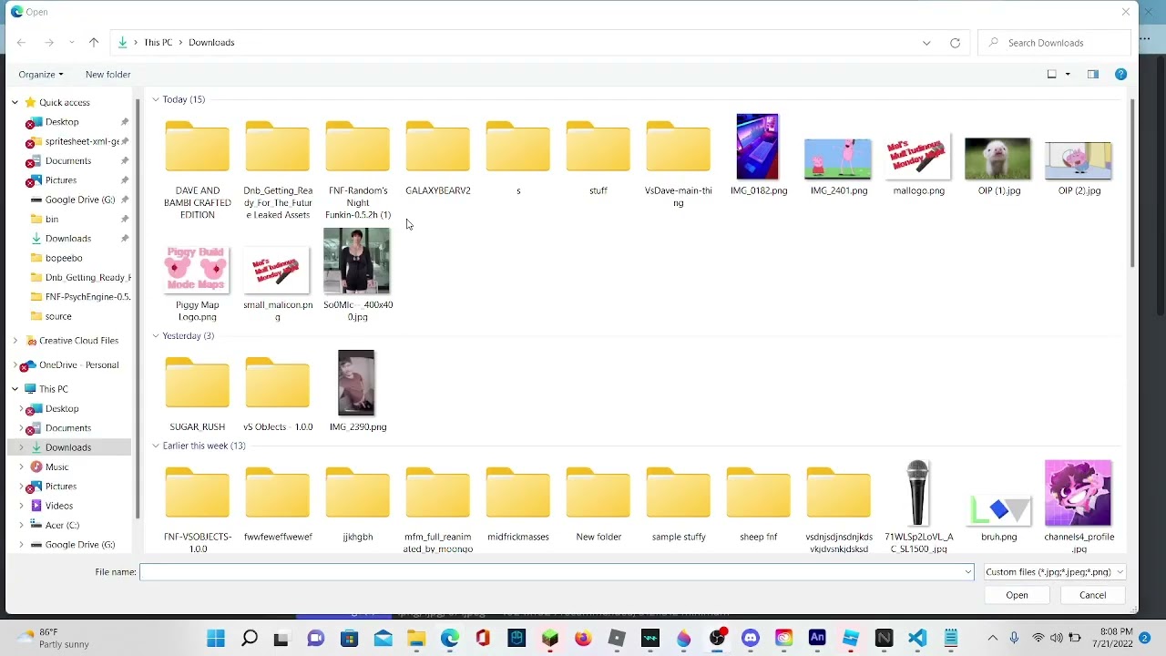Image resolution: width=1166 pixels, height=656 pixels.
Task: Open Microsoft Edge from the taskbar
Action: tap(450, 639)
